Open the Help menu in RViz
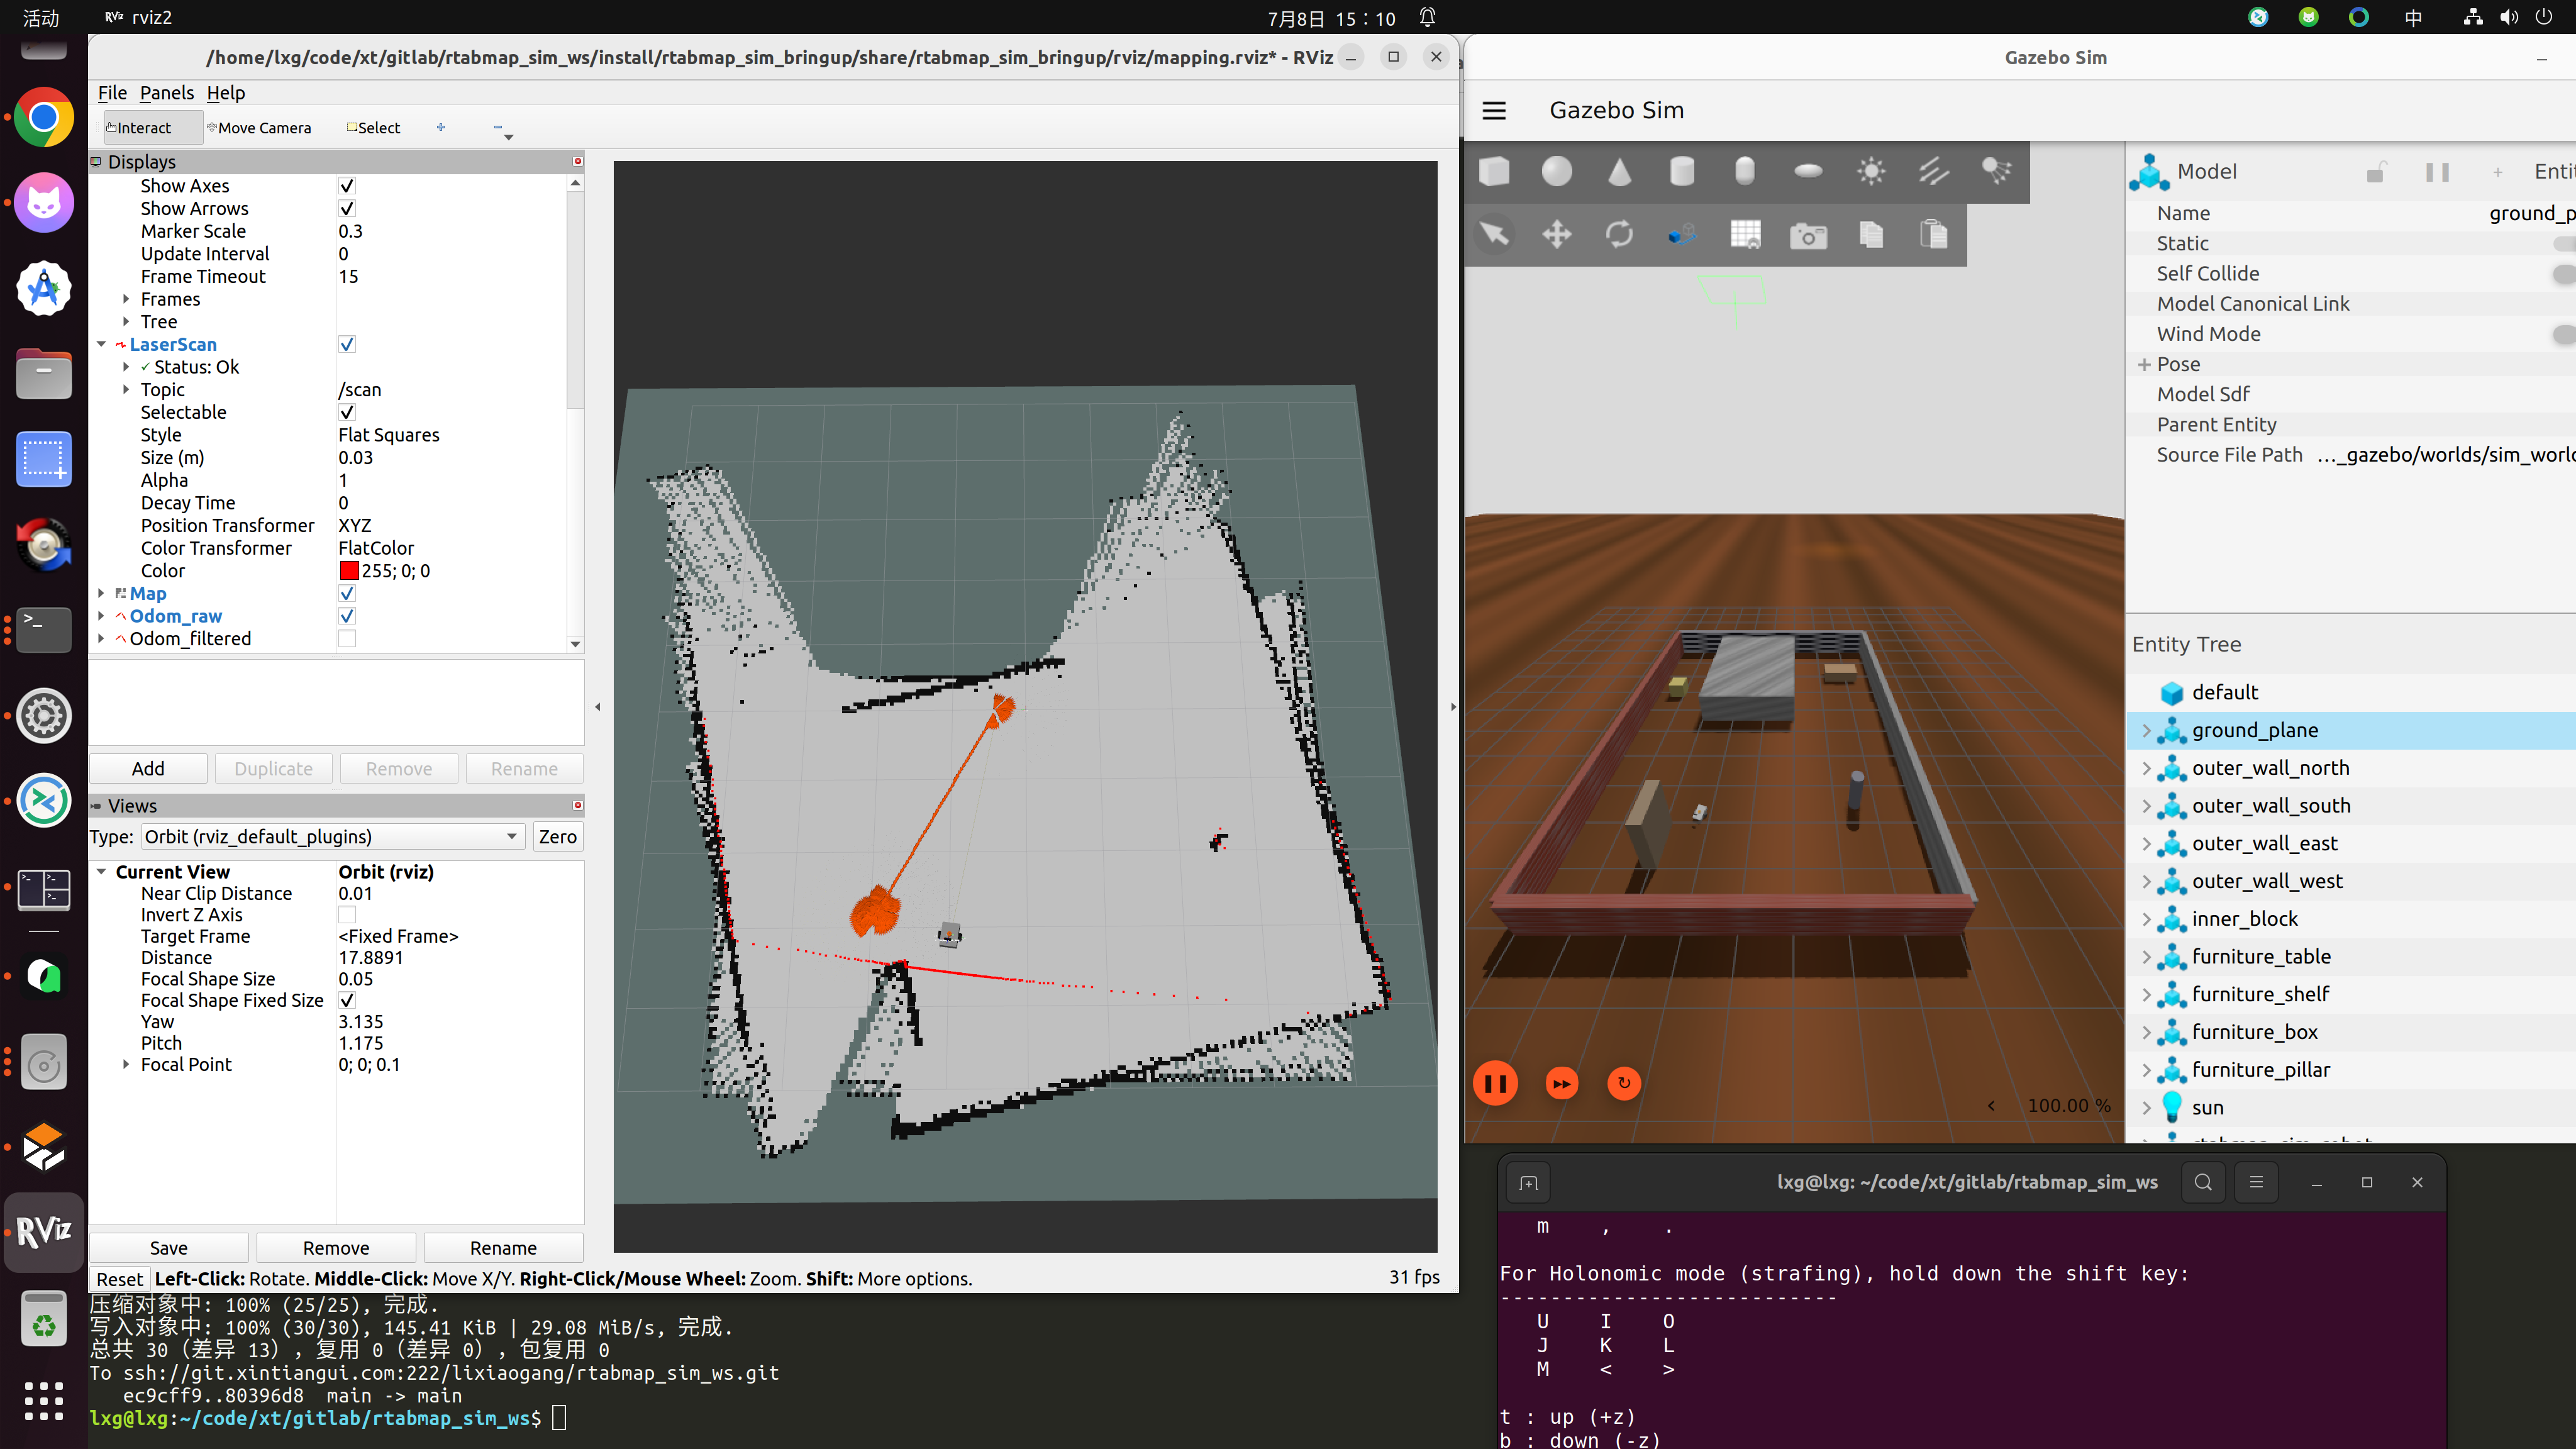2576x1449 pixels. tap(226, 93)
